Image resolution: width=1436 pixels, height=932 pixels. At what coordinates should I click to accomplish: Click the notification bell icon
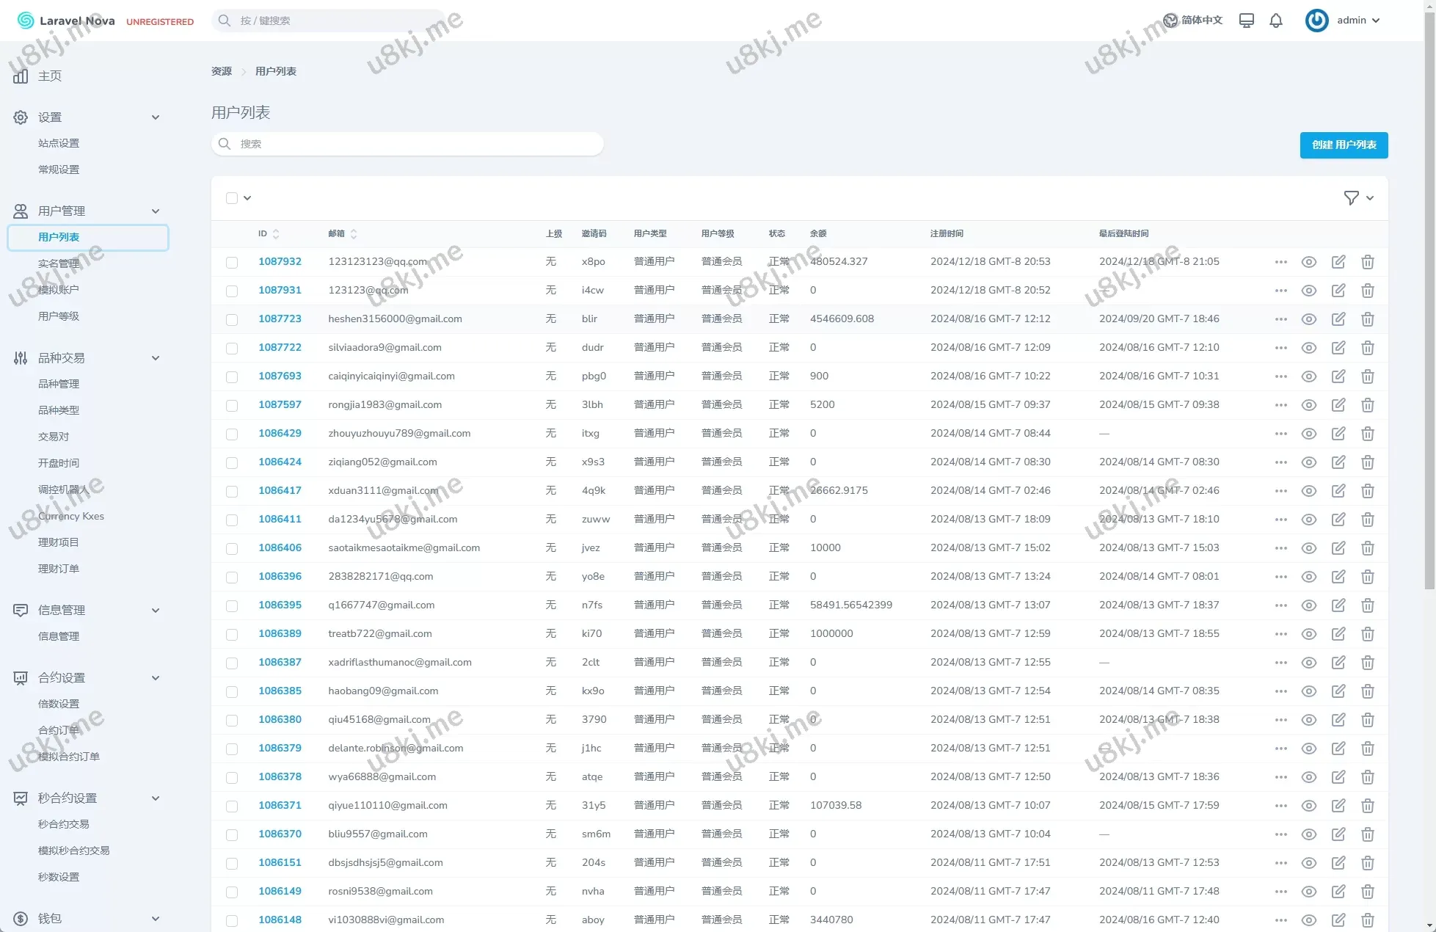tap(1276, 21)
